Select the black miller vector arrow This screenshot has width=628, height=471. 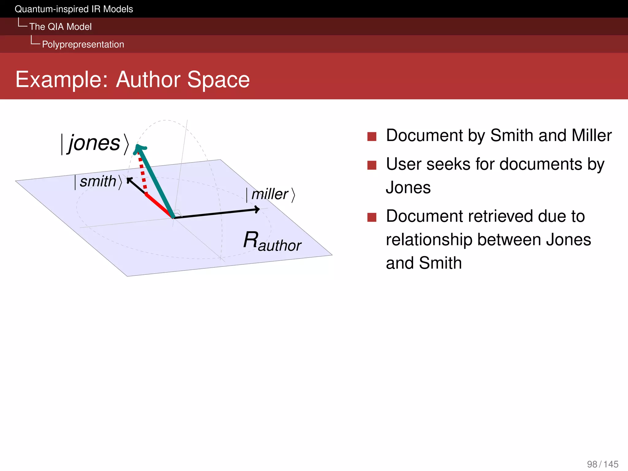tap(217, 213)
